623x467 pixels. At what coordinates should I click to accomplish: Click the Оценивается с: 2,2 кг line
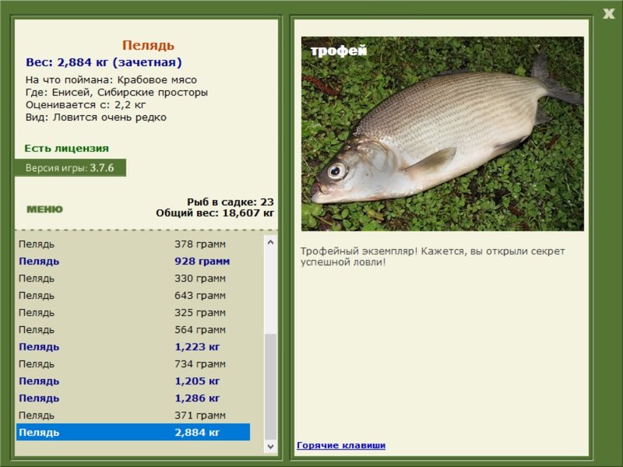[x=86, y=105]
